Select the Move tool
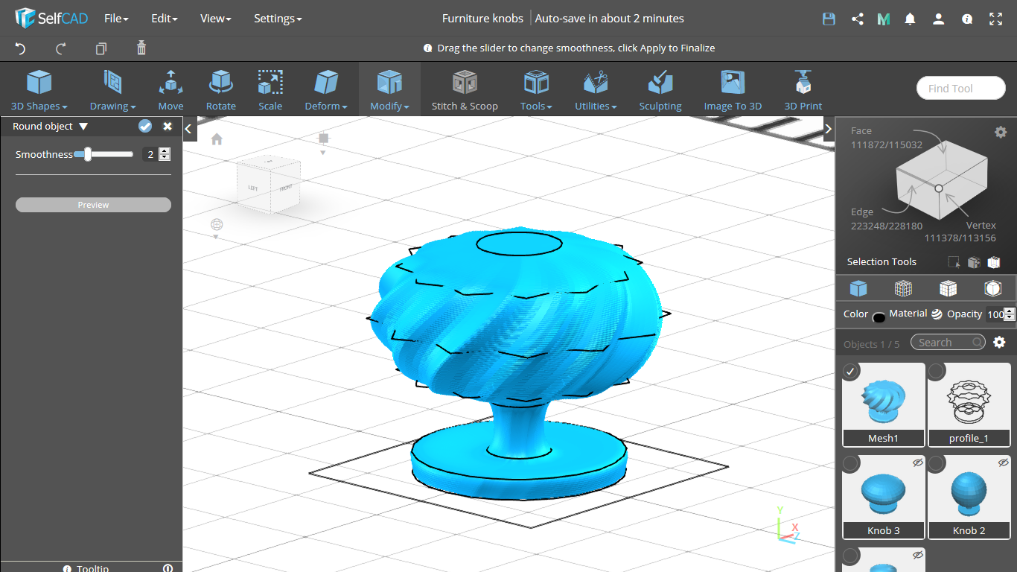This screenshot has height=572, width=1017. click(170, 89)
